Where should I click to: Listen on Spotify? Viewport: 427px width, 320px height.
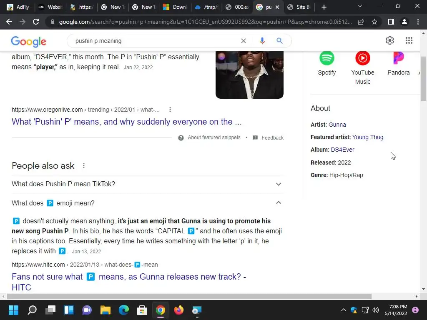coord(327,63)
